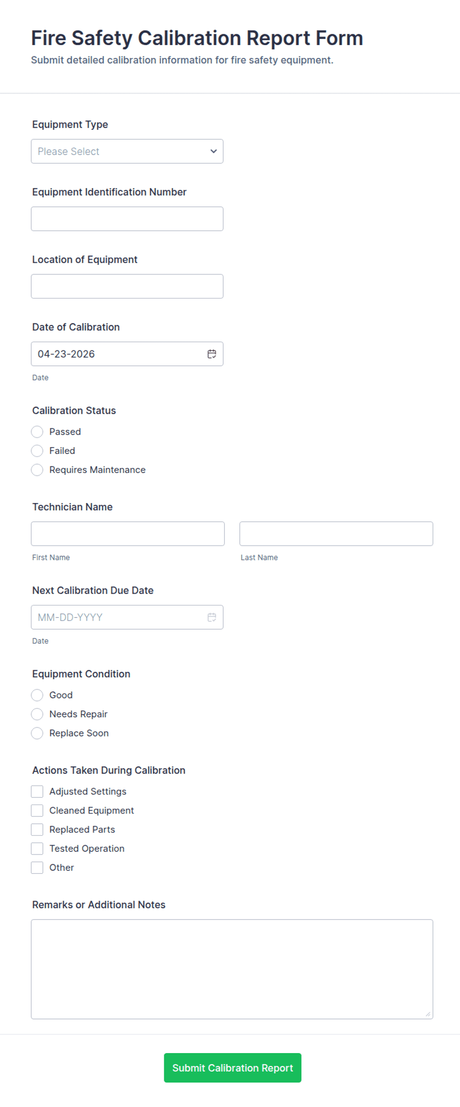Select the Passed calibration status
Screen dimensions: 460x1107
pyautogui.click(x=37, y=432)
